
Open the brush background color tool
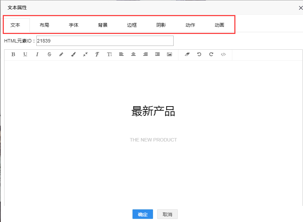point(73,54)
